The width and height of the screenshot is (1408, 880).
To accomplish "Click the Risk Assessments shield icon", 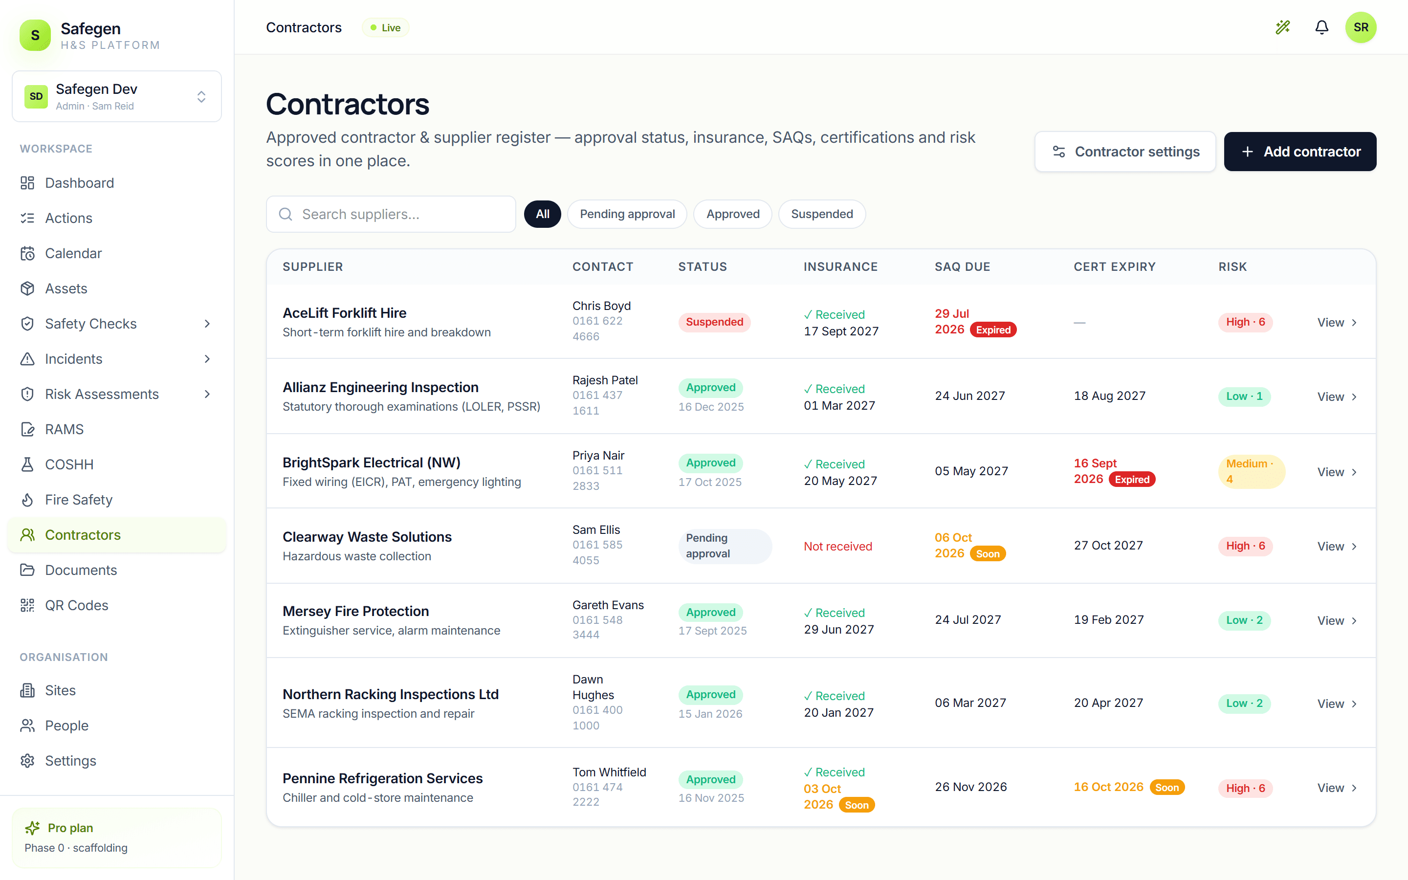I will [27, 394].
